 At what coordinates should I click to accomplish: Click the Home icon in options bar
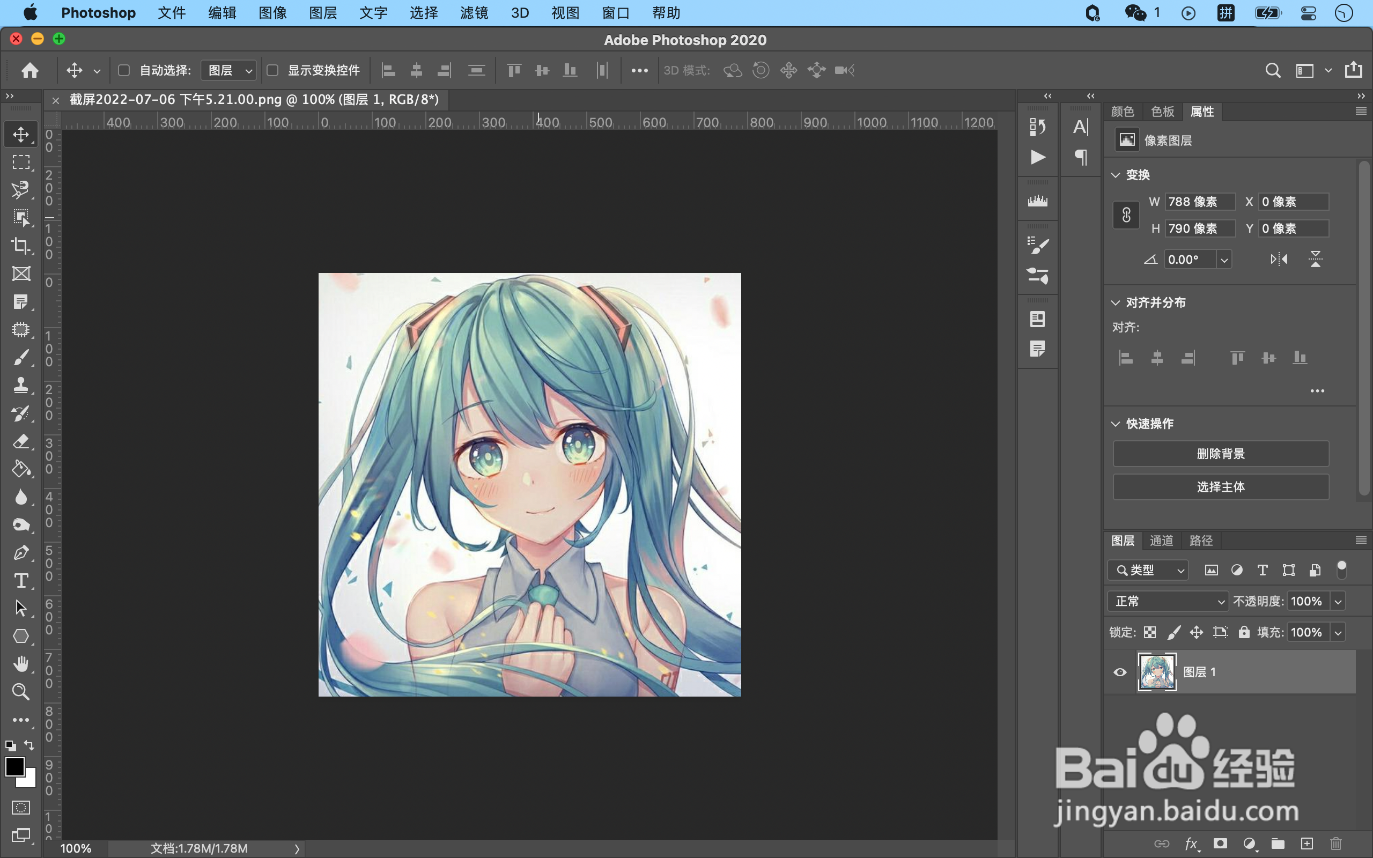point(30,70)
